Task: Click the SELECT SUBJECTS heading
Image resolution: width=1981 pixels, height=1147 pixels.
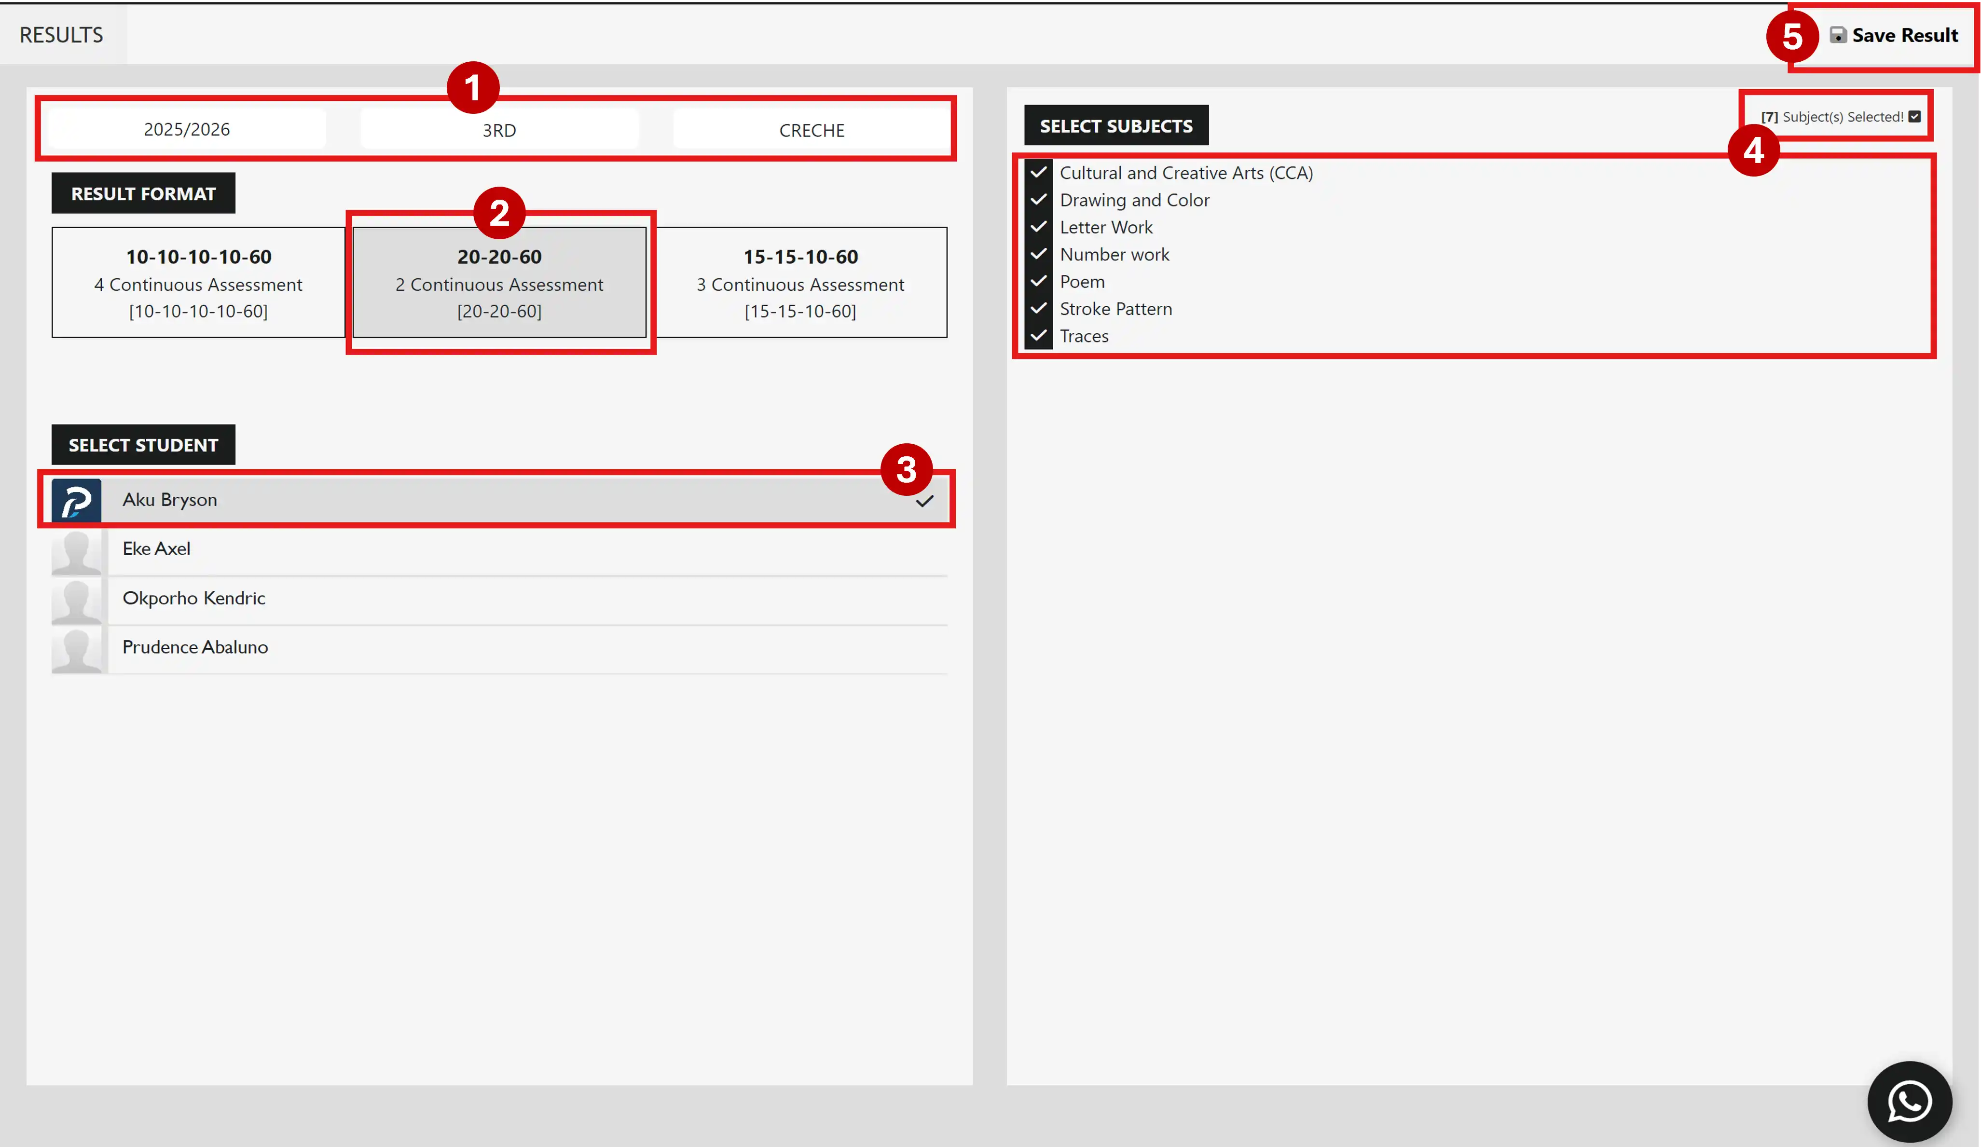Action: [x=1115, y=126]
